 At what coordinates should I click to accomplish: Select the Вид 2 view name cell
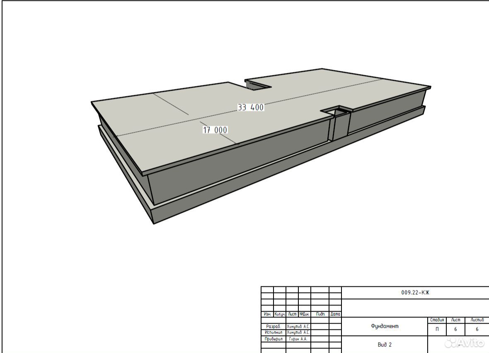click(385, 345)
